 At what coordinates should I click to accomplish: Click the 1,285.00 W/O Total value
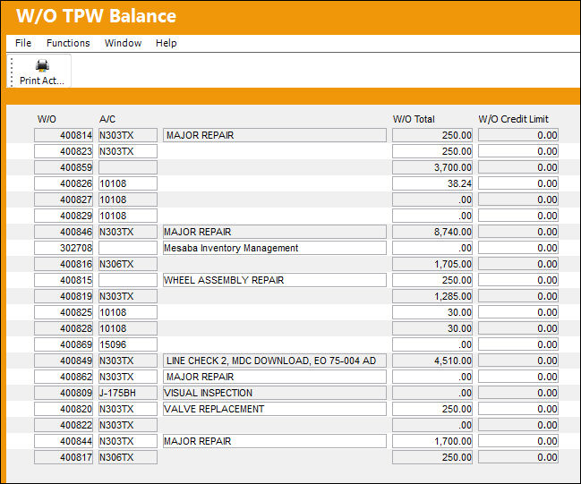(432, 296)
